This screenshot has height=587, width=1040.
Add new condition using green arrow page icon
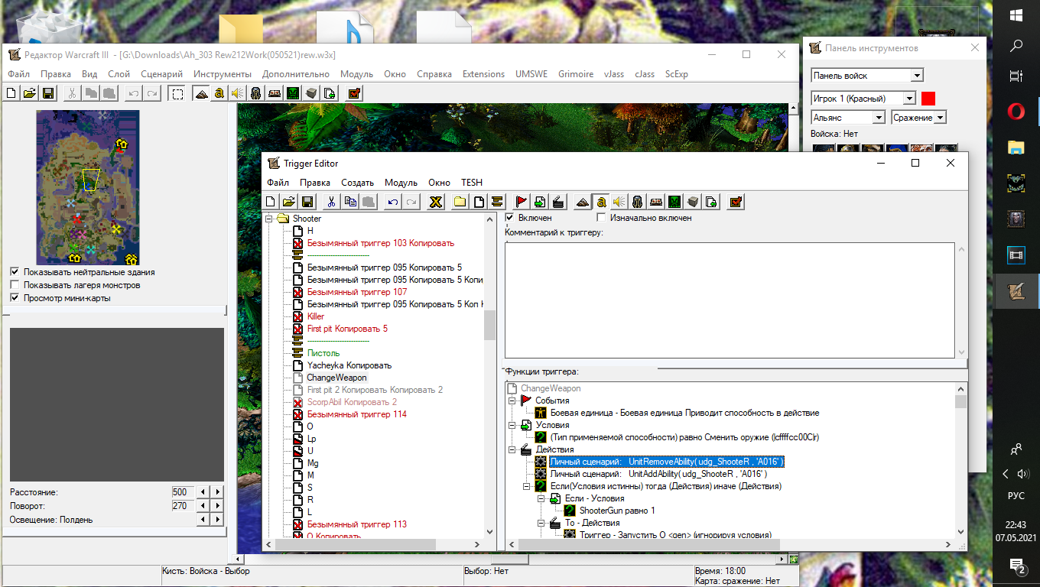(x=540, y=202)
